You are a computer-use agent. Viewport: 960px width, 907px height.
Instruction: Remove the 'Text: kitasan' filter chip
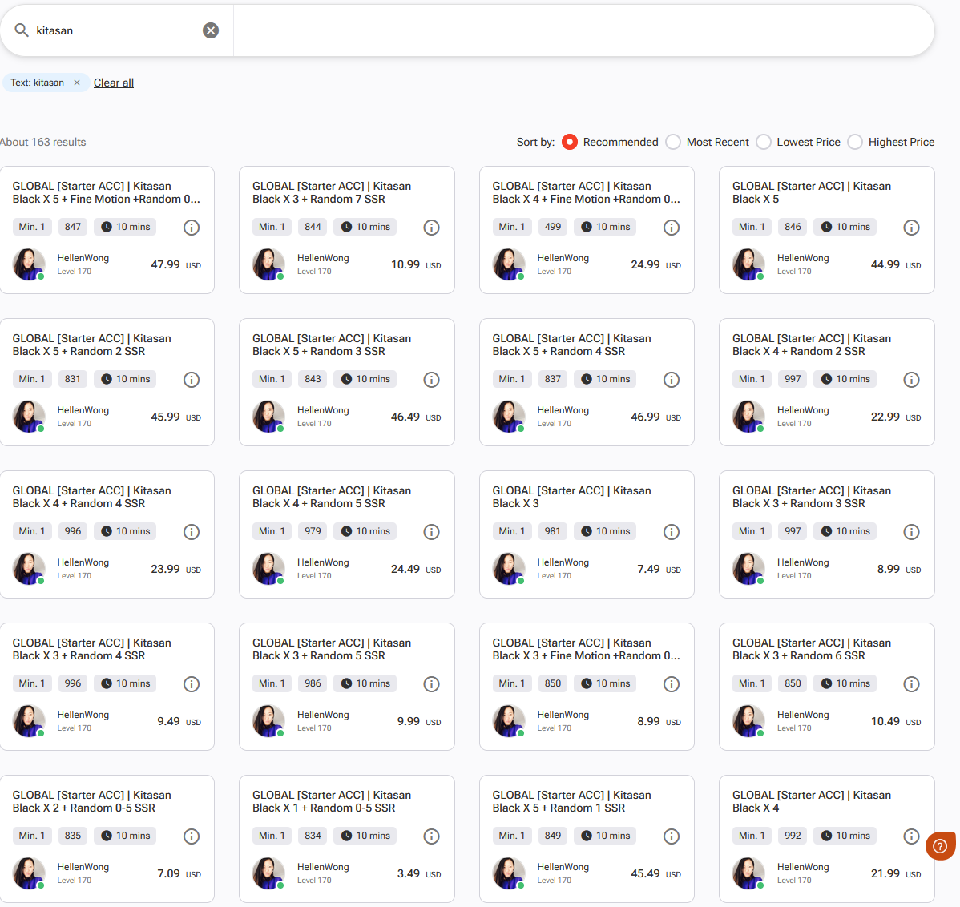pos(77,83)
